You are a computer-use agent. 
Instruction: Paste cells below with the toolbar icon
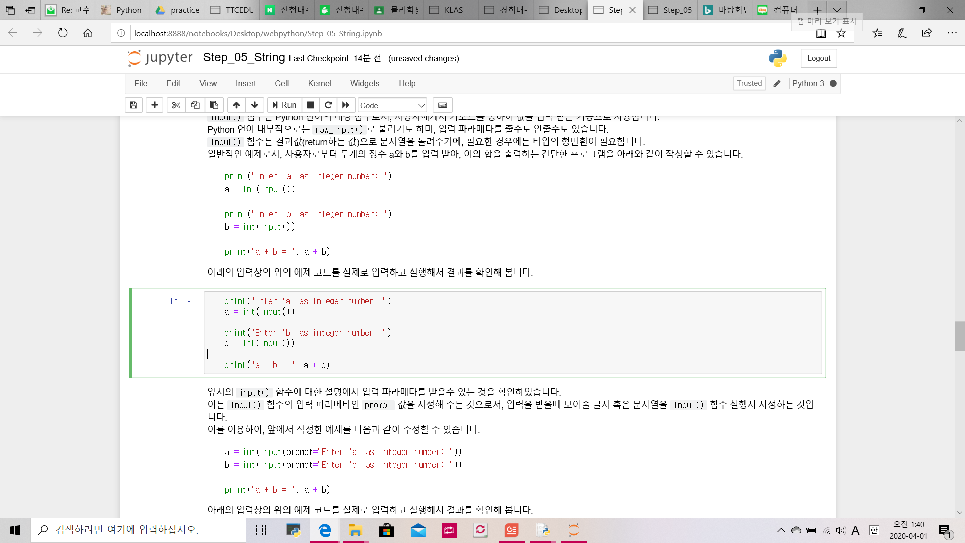point(214,105)
